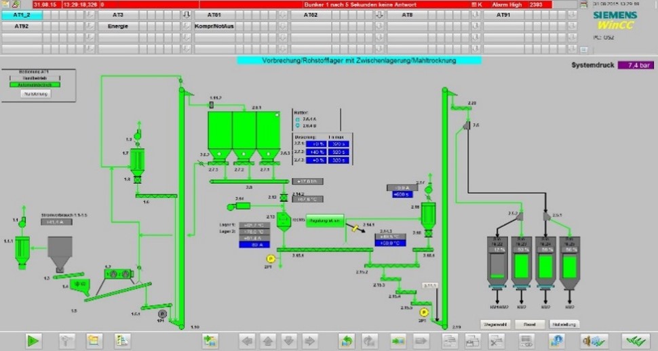Select Handbetrieb mode in the AT1 panel
The height and width of the screenshot is (351, 658).
click(x=35, y=79)
